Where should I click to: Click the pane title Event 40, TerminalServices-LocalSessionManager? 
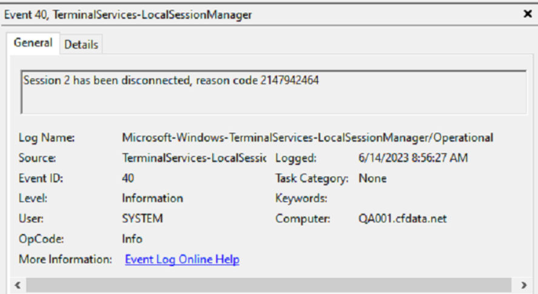click(128, 15)
